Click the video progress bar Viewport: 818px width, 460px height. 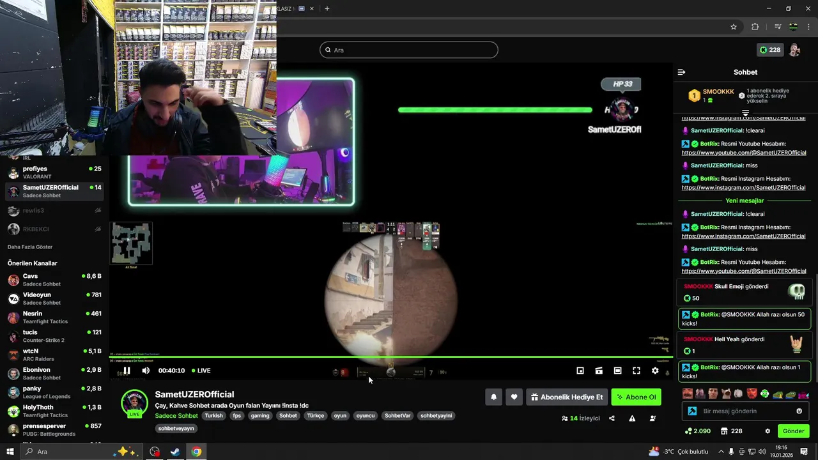pyautogui.click(x=390, y=357)
